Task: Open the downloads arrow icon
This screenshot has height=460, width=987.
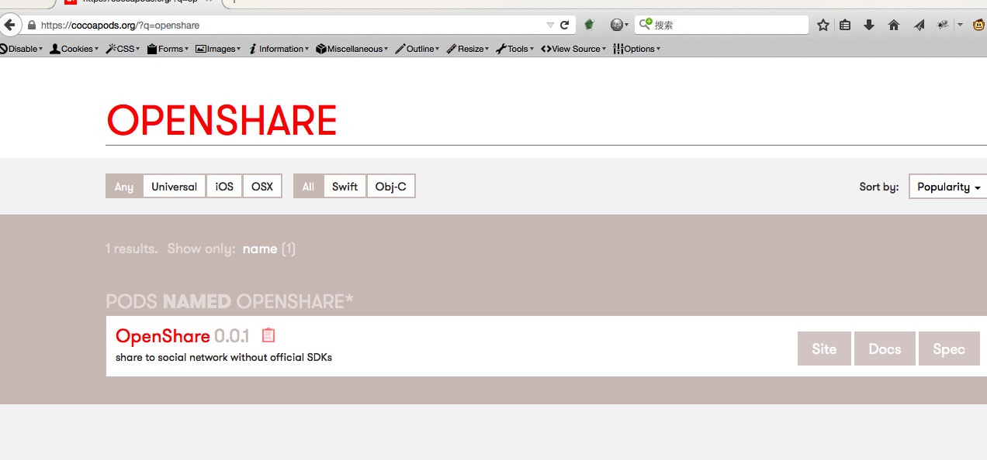Action: click(x=869, y=25)
